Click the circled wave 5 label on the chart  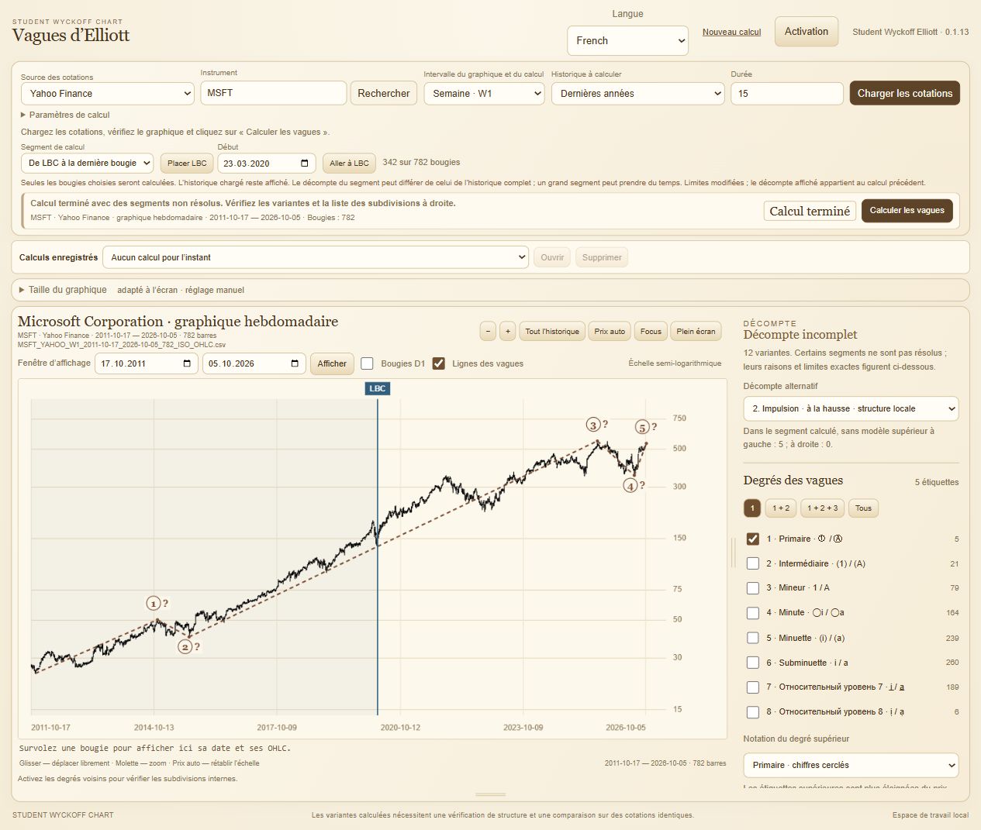click(642, 427)
